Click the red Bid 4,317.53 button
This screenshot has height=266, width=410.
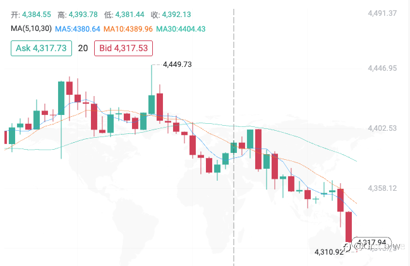coord(123,48)
